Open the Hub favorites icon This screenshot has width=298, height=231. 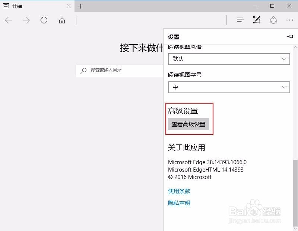(x=240, y=20)
